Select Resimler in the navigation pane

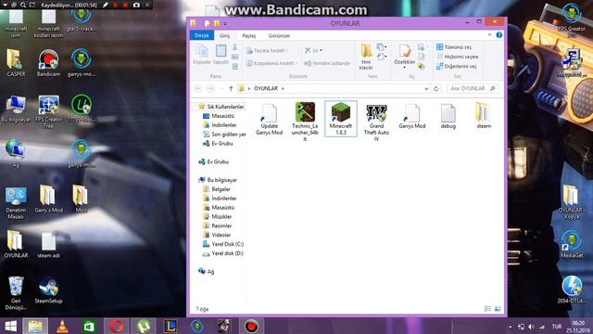pos(218,225)
